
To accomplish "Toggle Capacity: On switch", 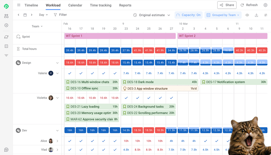I will [x=188, y=15].
